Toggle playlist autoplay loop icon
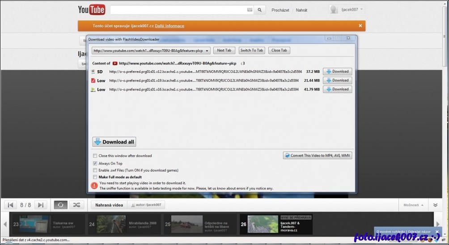 (61, 205)
